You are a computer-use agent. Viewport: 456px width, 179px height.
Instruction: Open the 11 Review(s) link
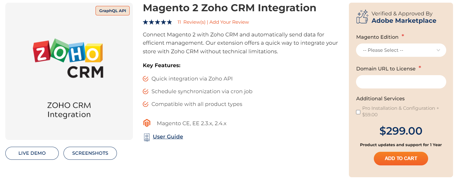192,22
